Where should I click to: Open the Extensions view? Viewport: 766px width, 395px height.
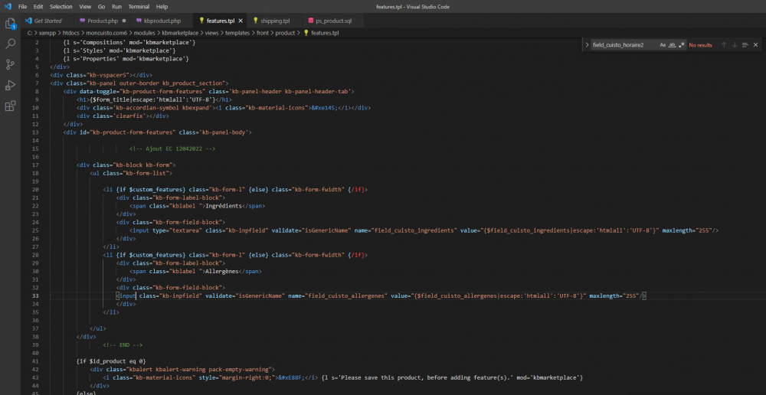11,106
